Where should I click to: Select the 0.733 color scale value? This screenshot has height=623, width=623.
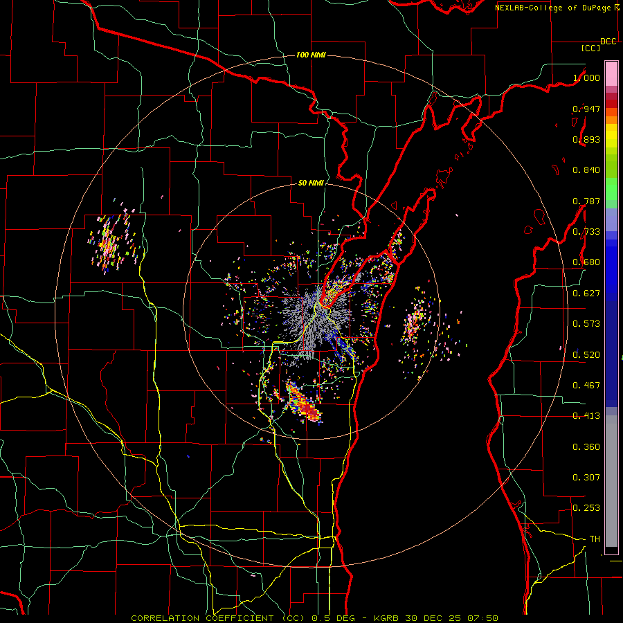(x=586, y=232)
